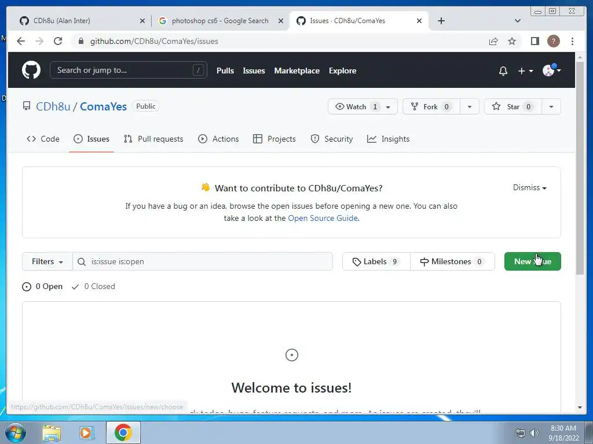Screen dimensions: 593x444
Task: Close the photoshop cs6 Google Search tab
Action: 281,21
